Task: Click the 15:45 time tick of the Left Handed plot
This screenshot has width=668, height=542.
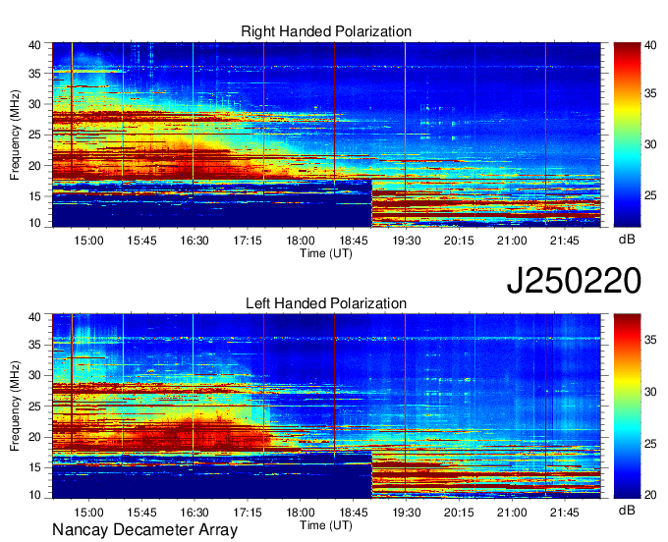Action: pos(141,513)
